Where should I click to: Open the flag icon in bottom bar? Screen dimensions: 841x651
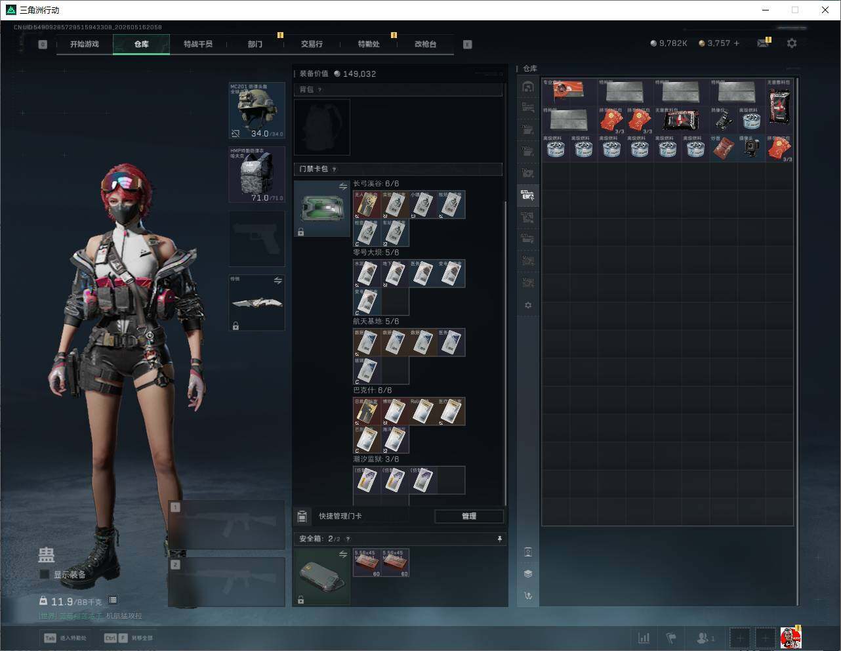tap(671, 638)
